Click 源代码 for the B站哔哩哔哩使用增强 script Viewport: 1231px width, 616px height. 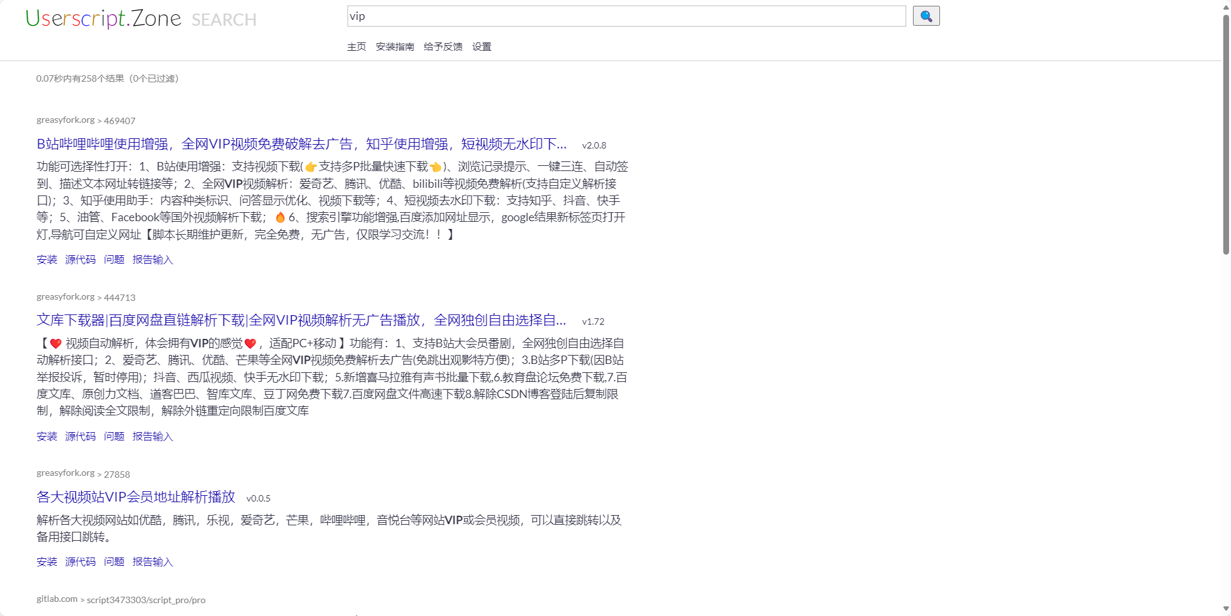80,260
